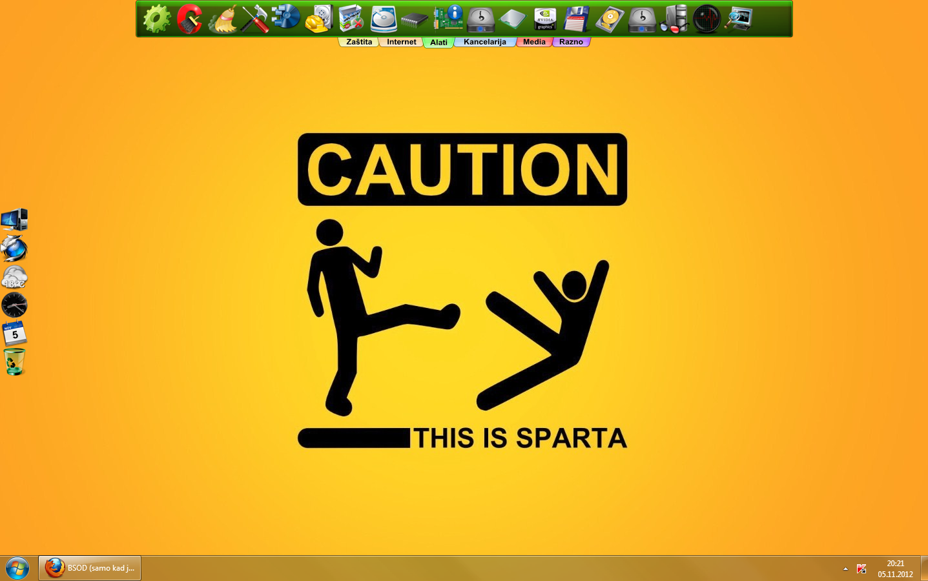Launch the hard drive with yellow helmet icon
Image resolution: width=928 pixels, height=581 pixels.
[x=318, y=19]
